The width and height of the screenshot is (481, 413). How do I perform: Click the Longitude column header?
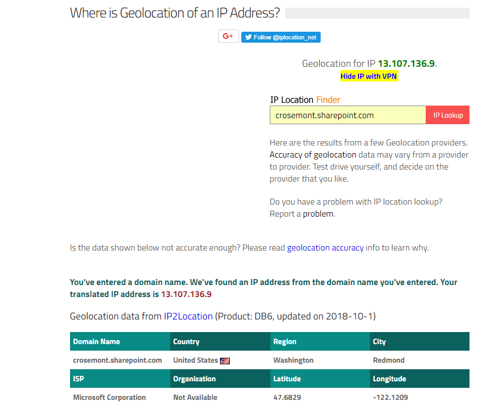click(389, 379)
